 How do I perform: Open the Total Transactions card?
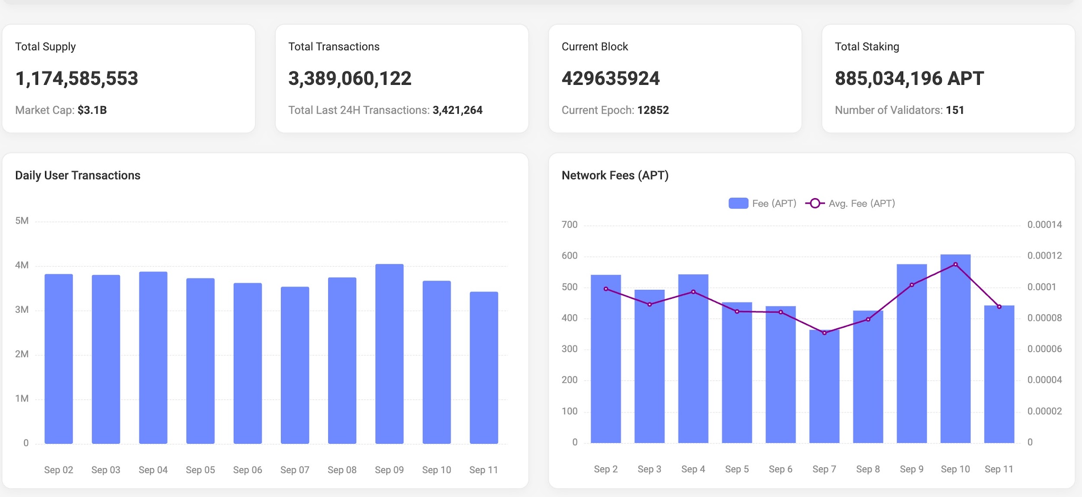[402, 78]
